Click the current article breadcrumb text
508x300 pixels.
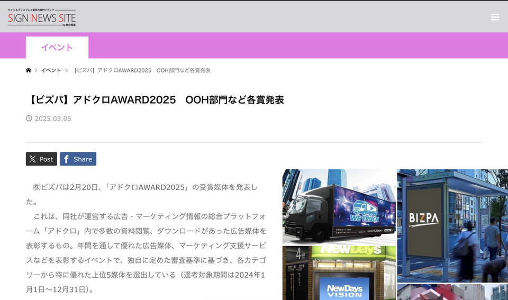tap(141, 70)
